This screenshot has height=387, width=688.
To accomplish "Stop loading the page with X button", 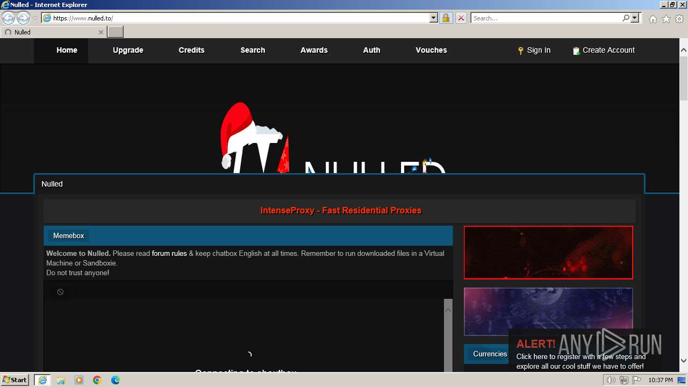I will [461, 18].
